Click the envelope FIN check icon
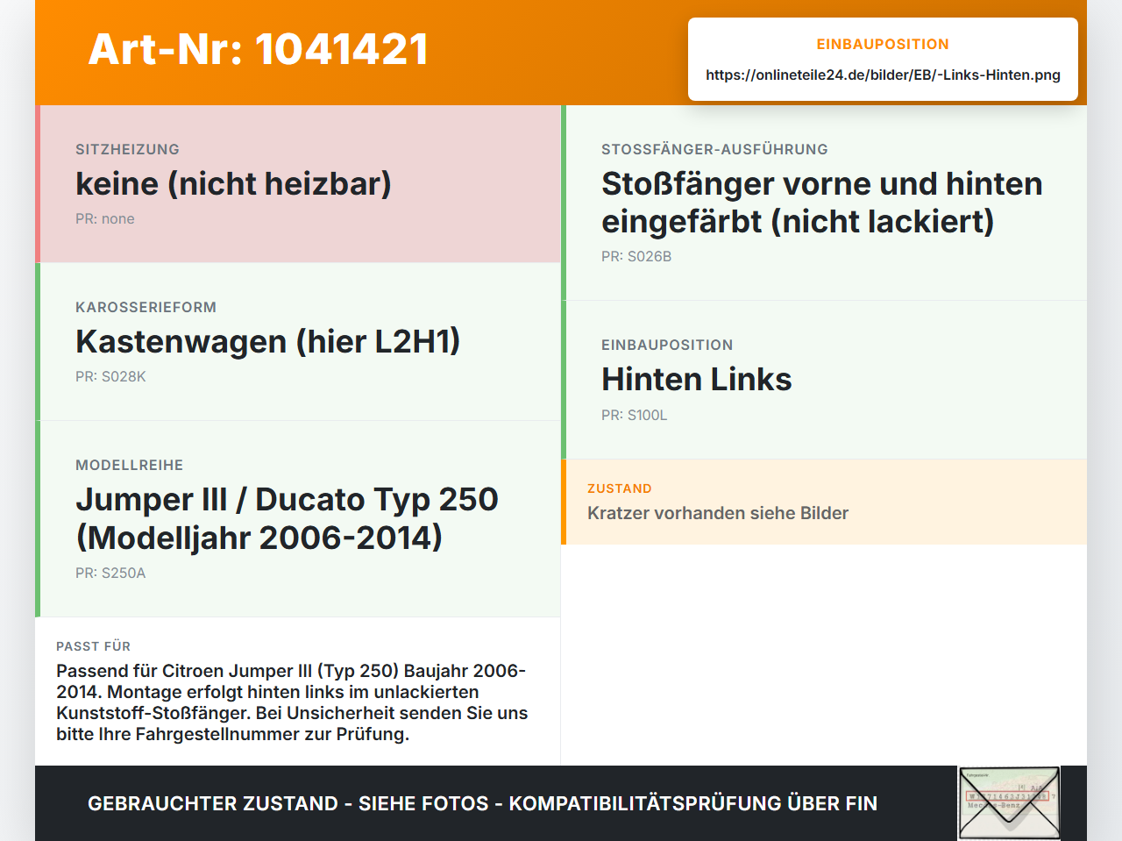 click(x=1009, y=803)
